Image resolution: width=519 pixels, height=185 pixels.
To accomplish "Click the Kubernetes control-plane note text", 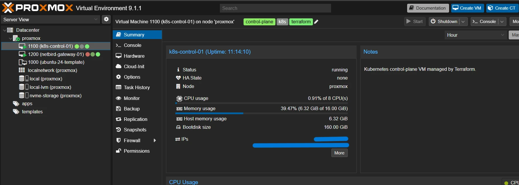I will tap(420, 69).
